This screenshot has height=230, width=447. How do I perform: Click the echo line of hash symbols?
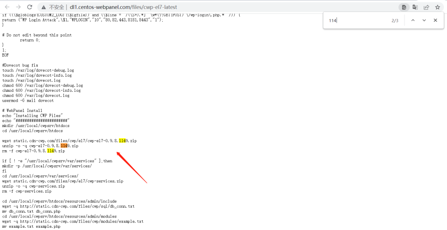pyautogui.click(x=36, y=120)
